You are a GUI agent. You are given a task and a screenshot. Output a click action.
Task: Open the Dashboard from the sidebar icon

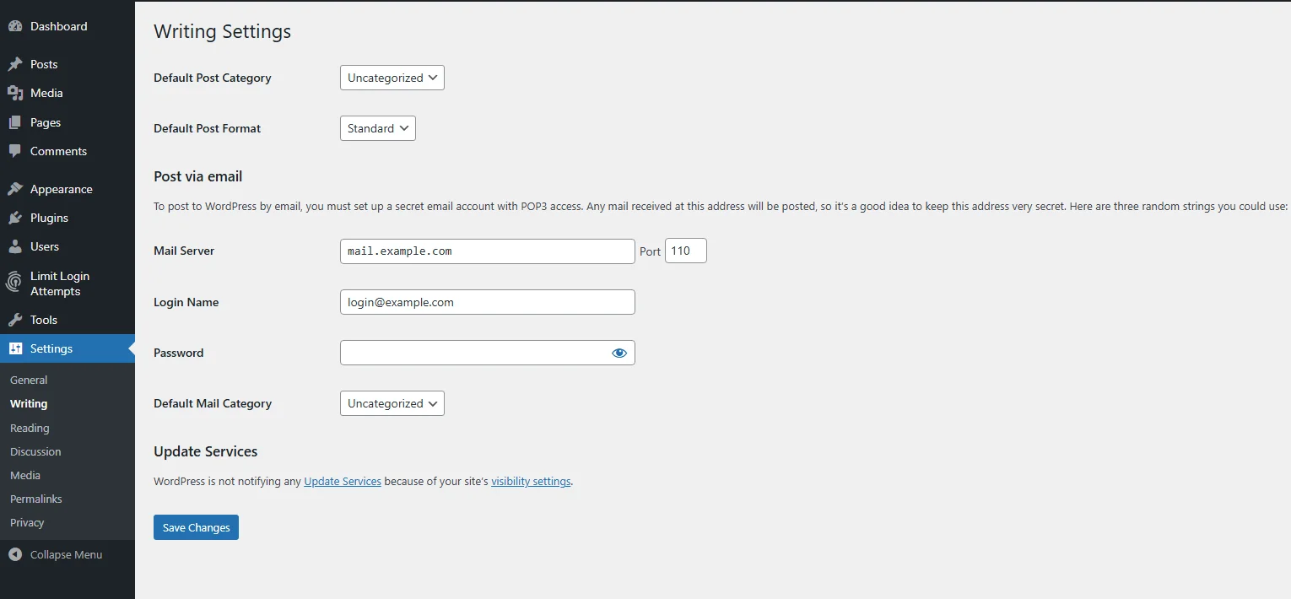point(15,26)
